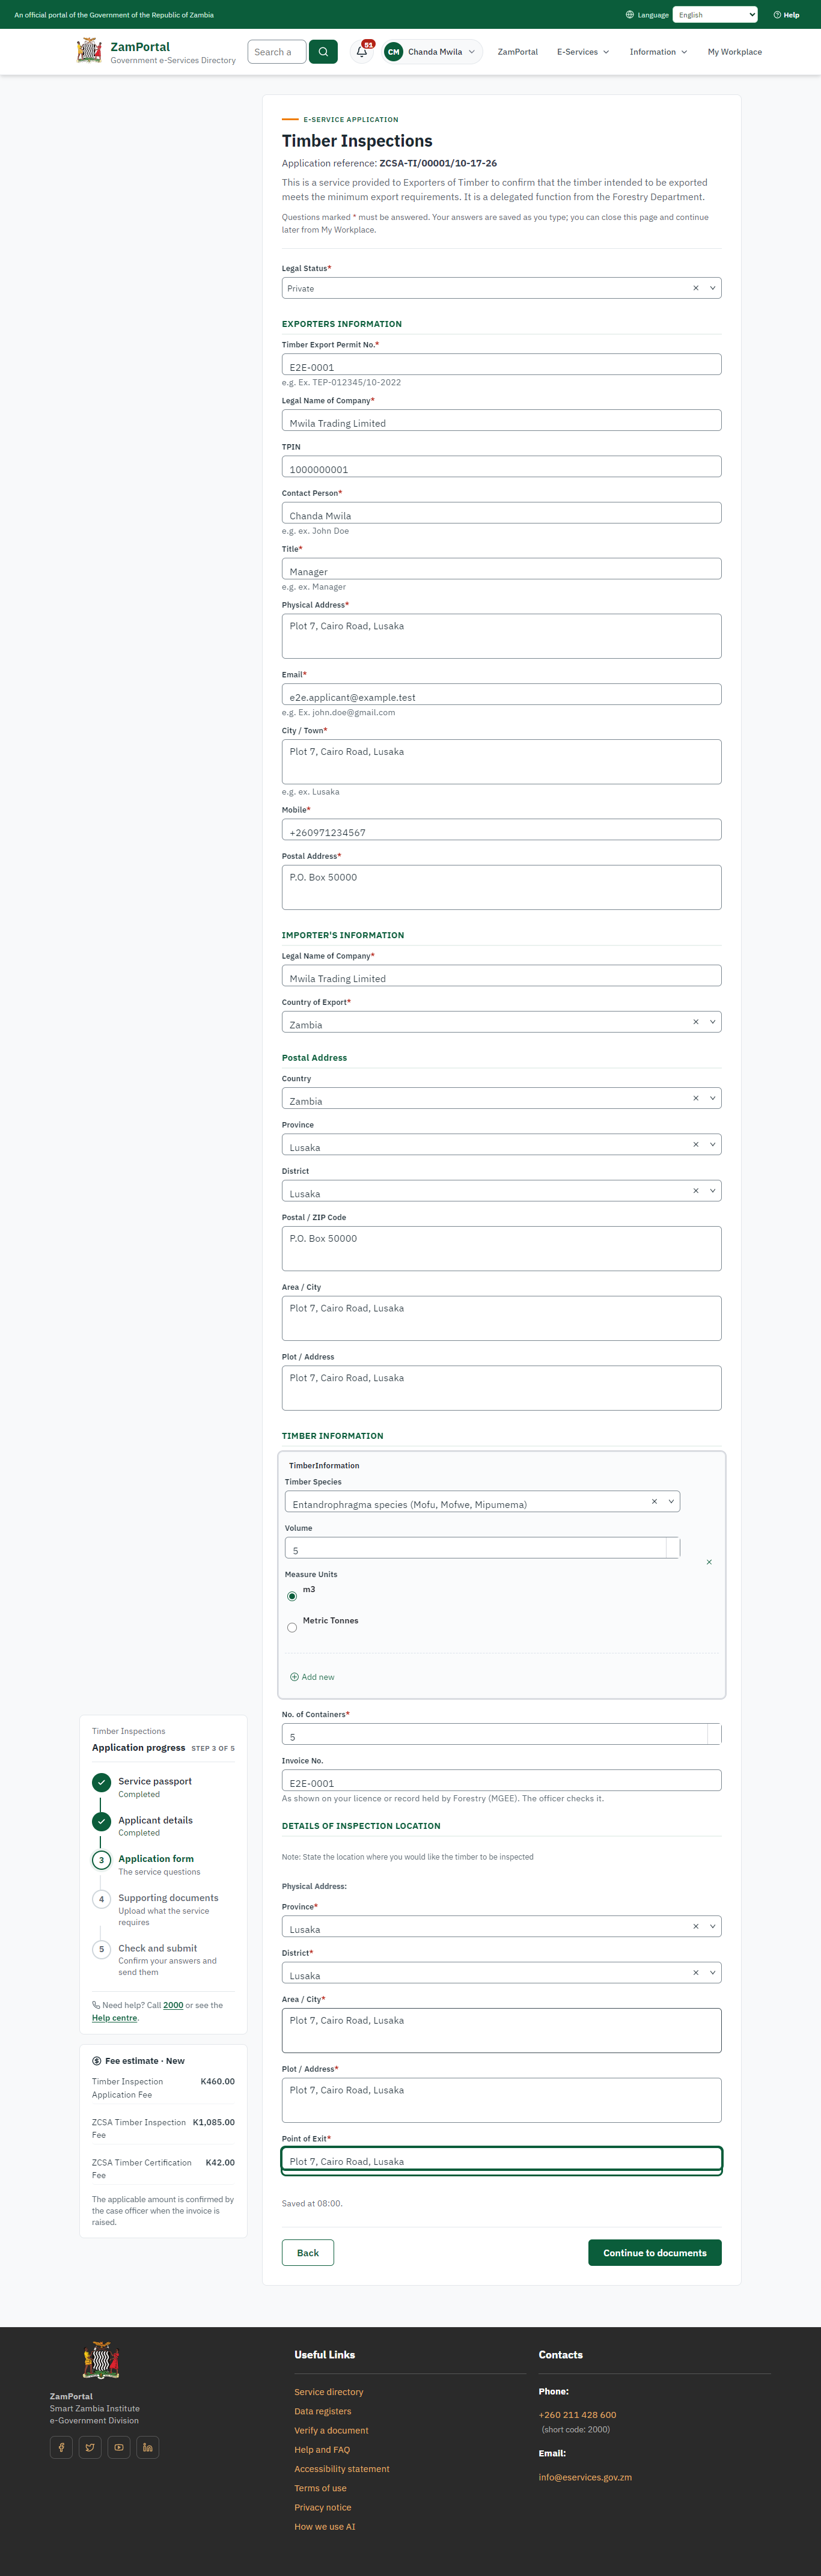Screen dimensions: 821x2576
Task: Click the No. of Containers stepper
Action: coord(714,1734)
